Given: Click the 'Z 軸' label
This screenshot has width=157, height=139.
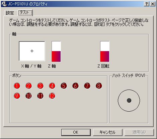Looking at the screenshot, I should 52,66.
